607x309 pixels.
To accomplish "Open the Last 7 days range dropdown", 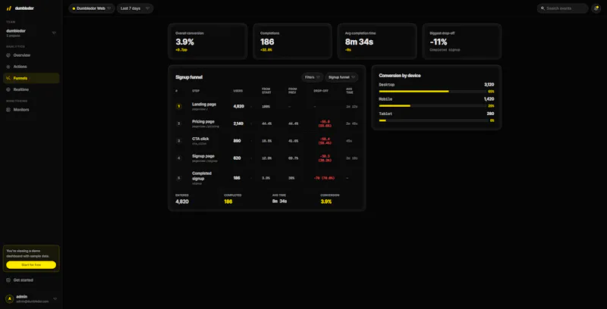I will 135,8.
